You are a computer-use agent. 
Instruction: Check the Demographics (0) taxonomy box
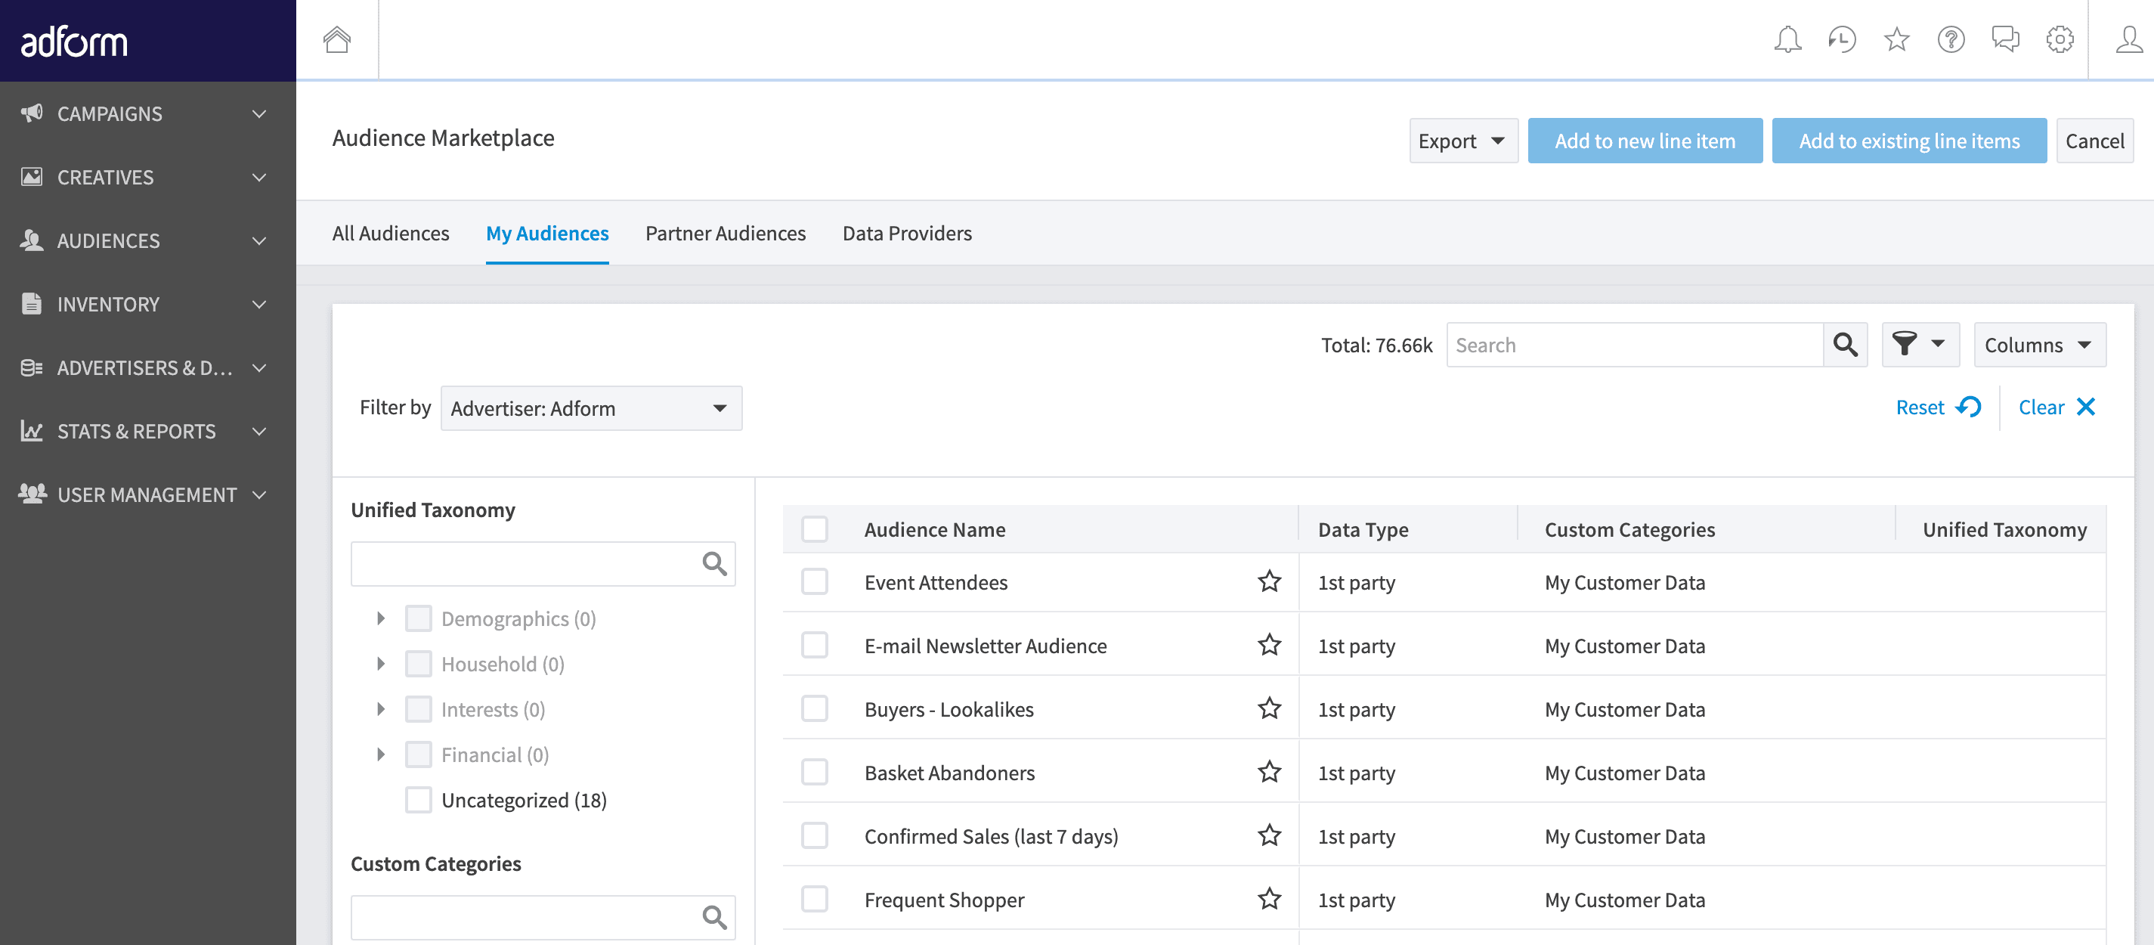coord(418,618)
